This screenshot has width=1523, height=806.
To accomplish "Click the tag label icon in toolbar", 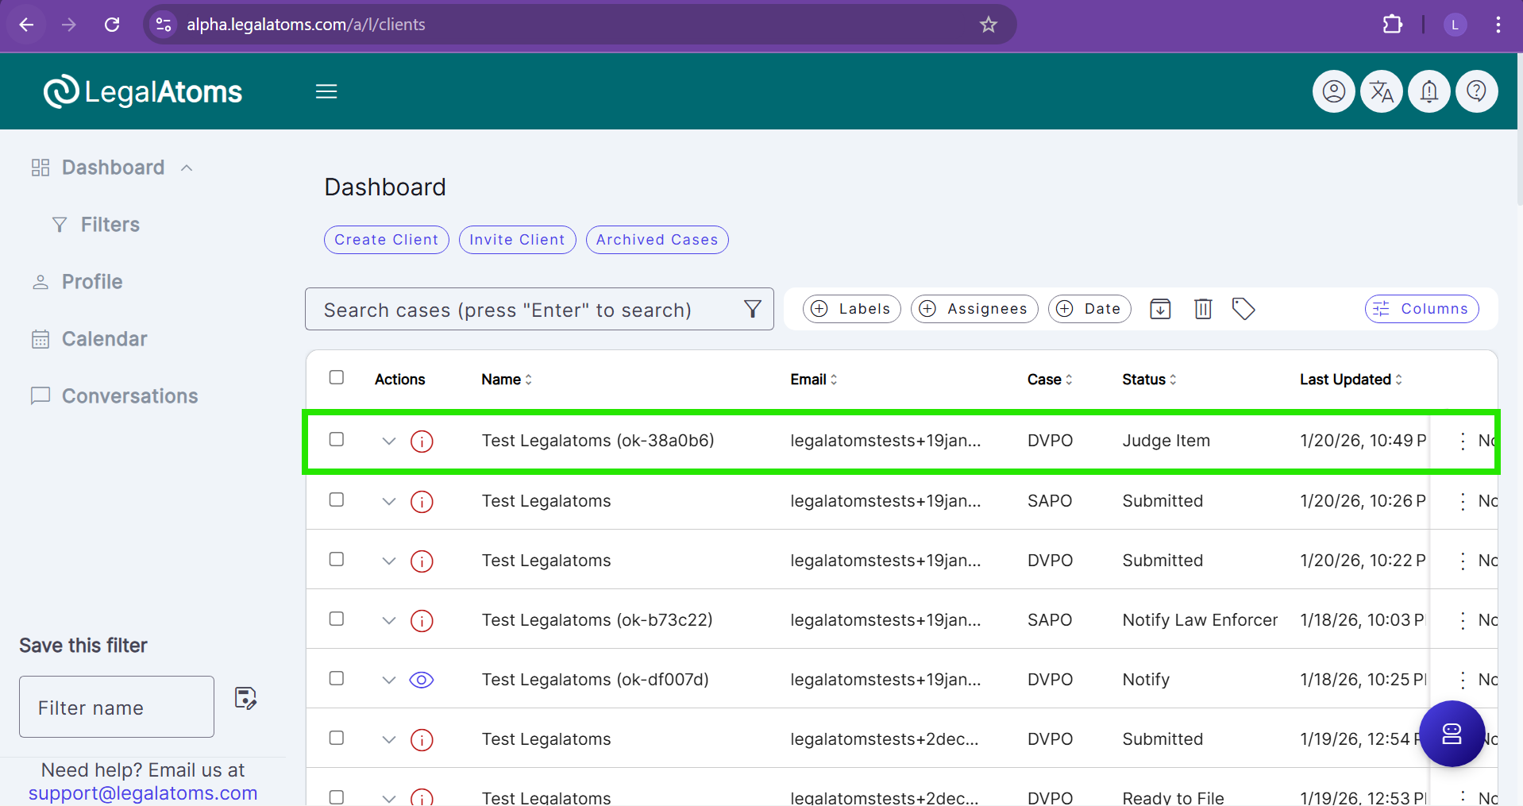I will (1243, 309).
